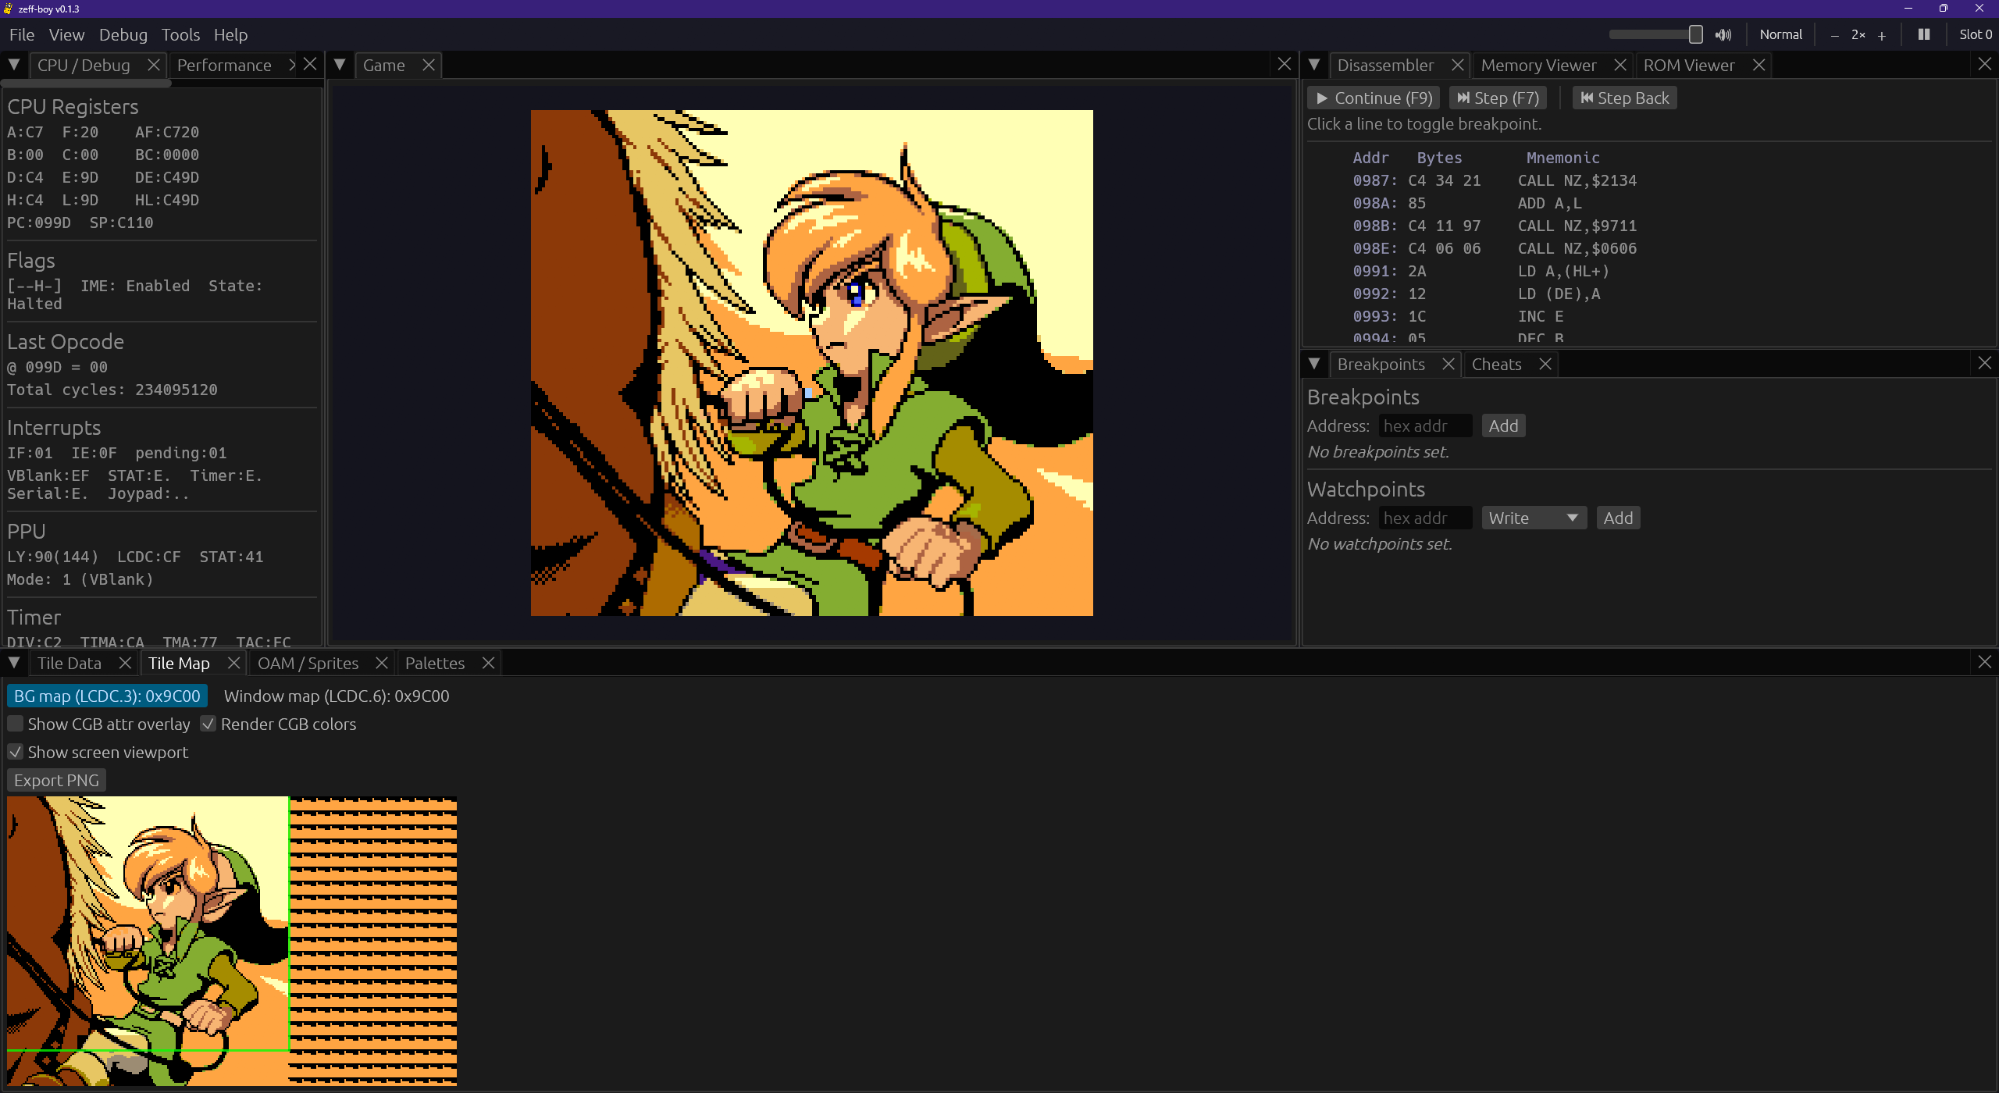Close the Palettes tab
Viewport: 1999px width, 1093px height.
point(488,663)
